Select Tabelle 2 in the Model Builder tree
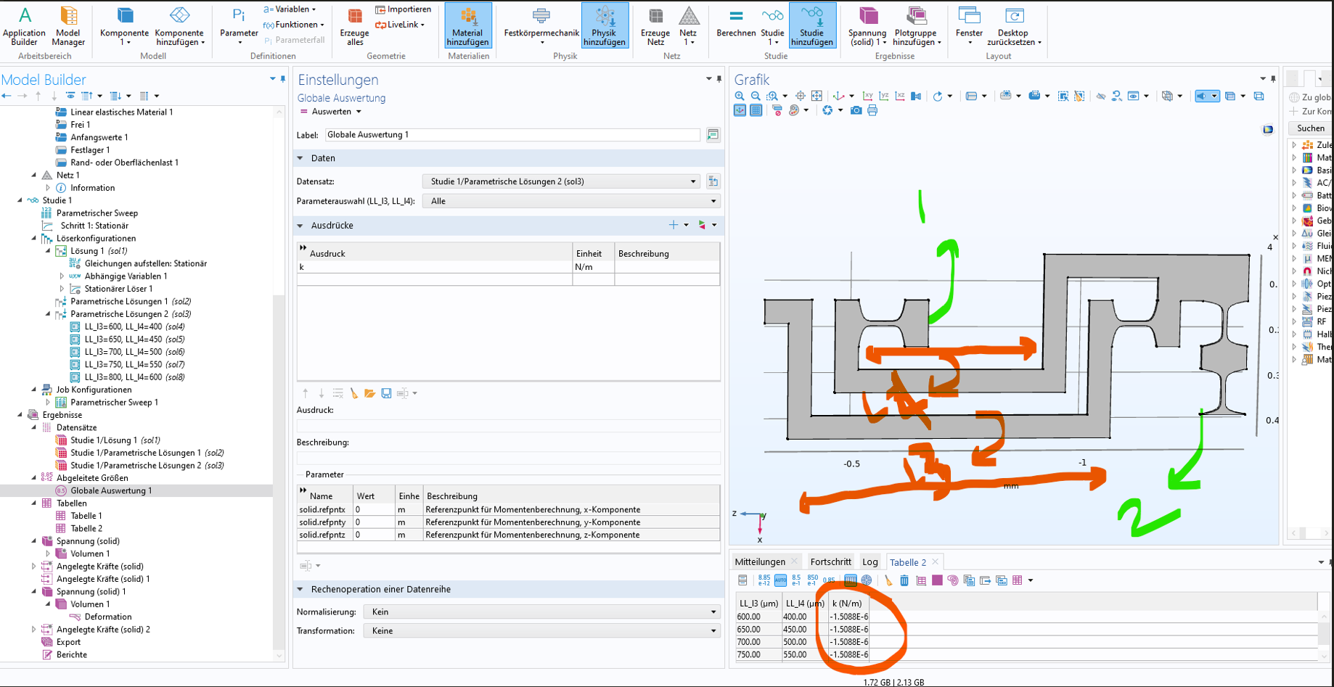This screenshot has width=1334, height=687. point(86,528)
